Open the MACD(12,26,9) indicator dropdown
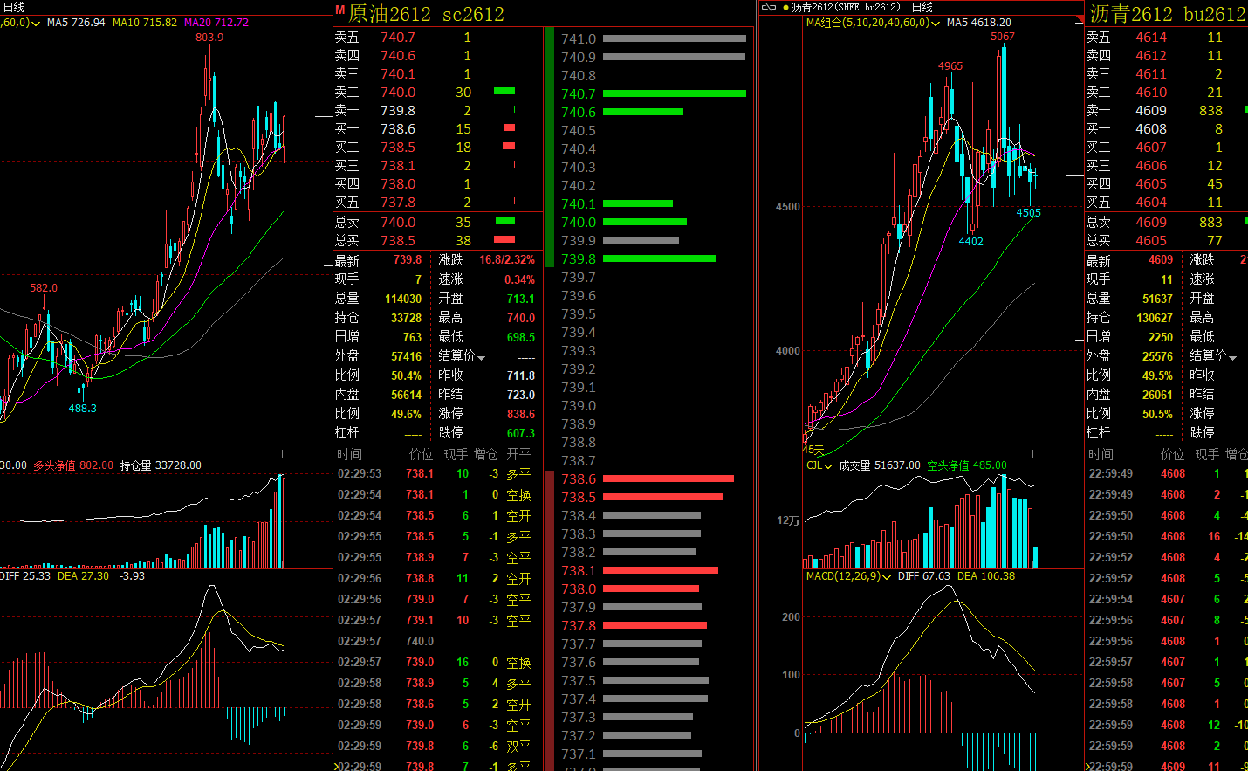Image resolution: width=1248 pixels, height=771 pixels. tap(887, 577)
